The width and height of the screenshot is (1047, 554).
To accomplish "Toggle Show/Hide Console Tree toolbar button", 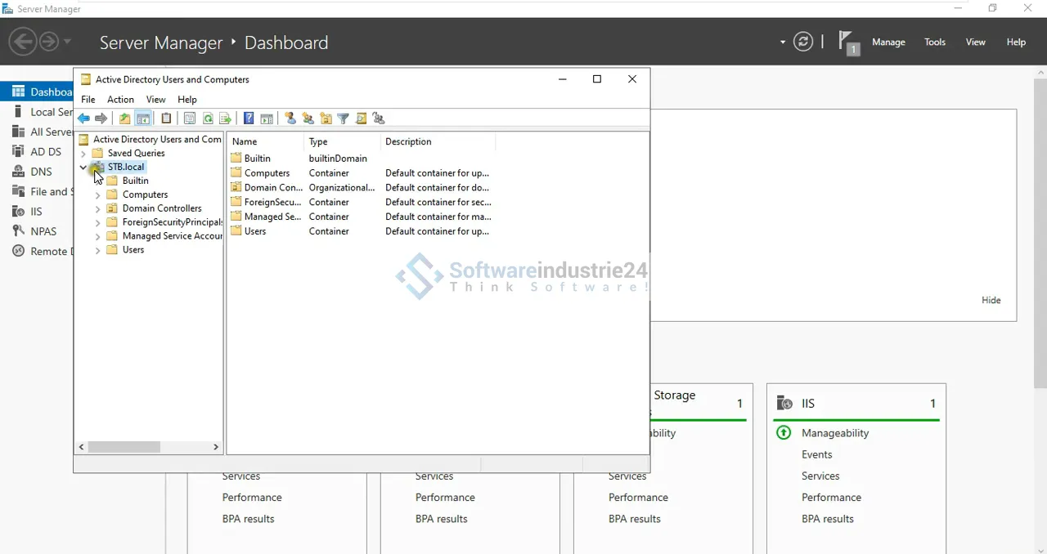I will (x=143, y=118).
